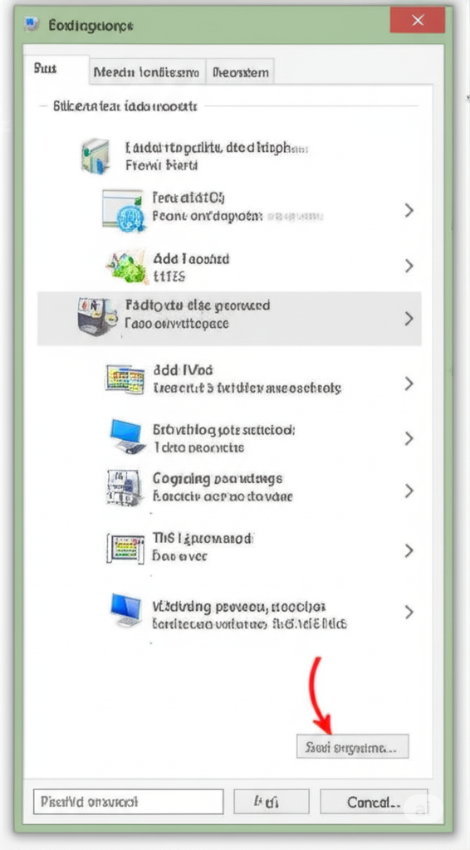
Task: Click the blue monitor icon beside 'I dto peoncicte'
Action: (x=128, y=437)
